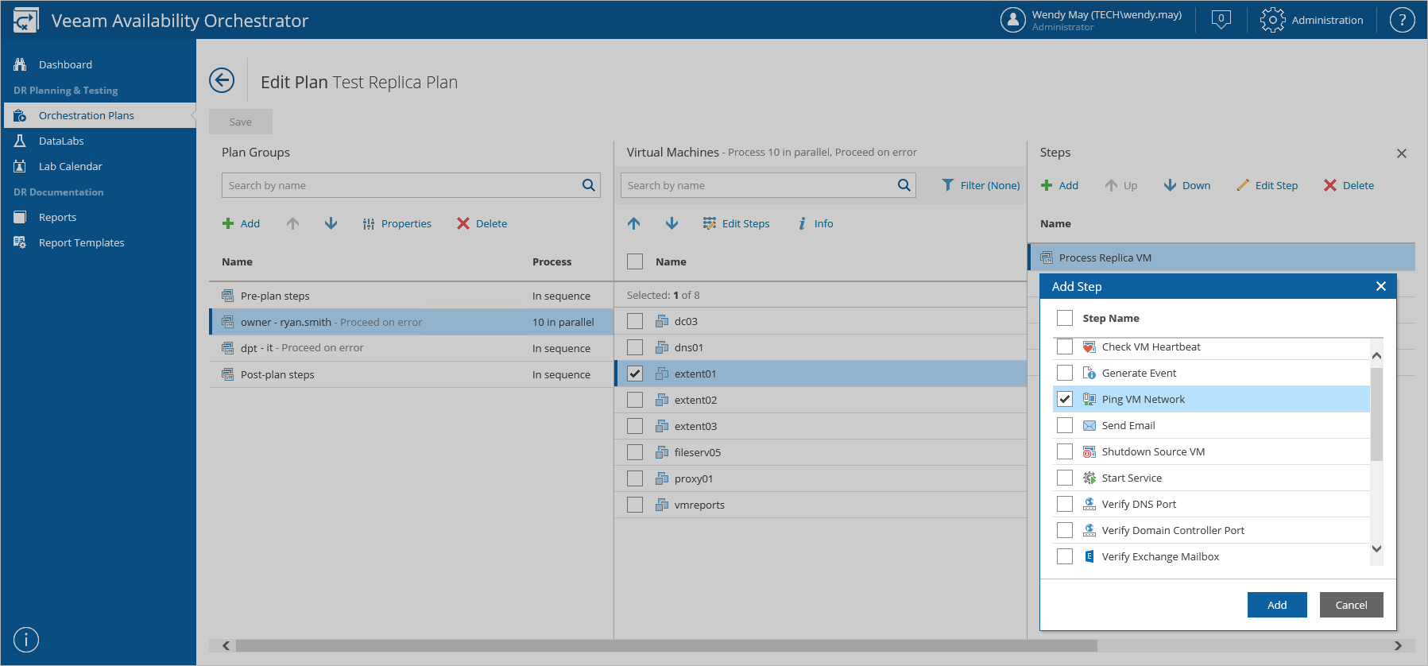Move the plan group down with arrow

331,223
